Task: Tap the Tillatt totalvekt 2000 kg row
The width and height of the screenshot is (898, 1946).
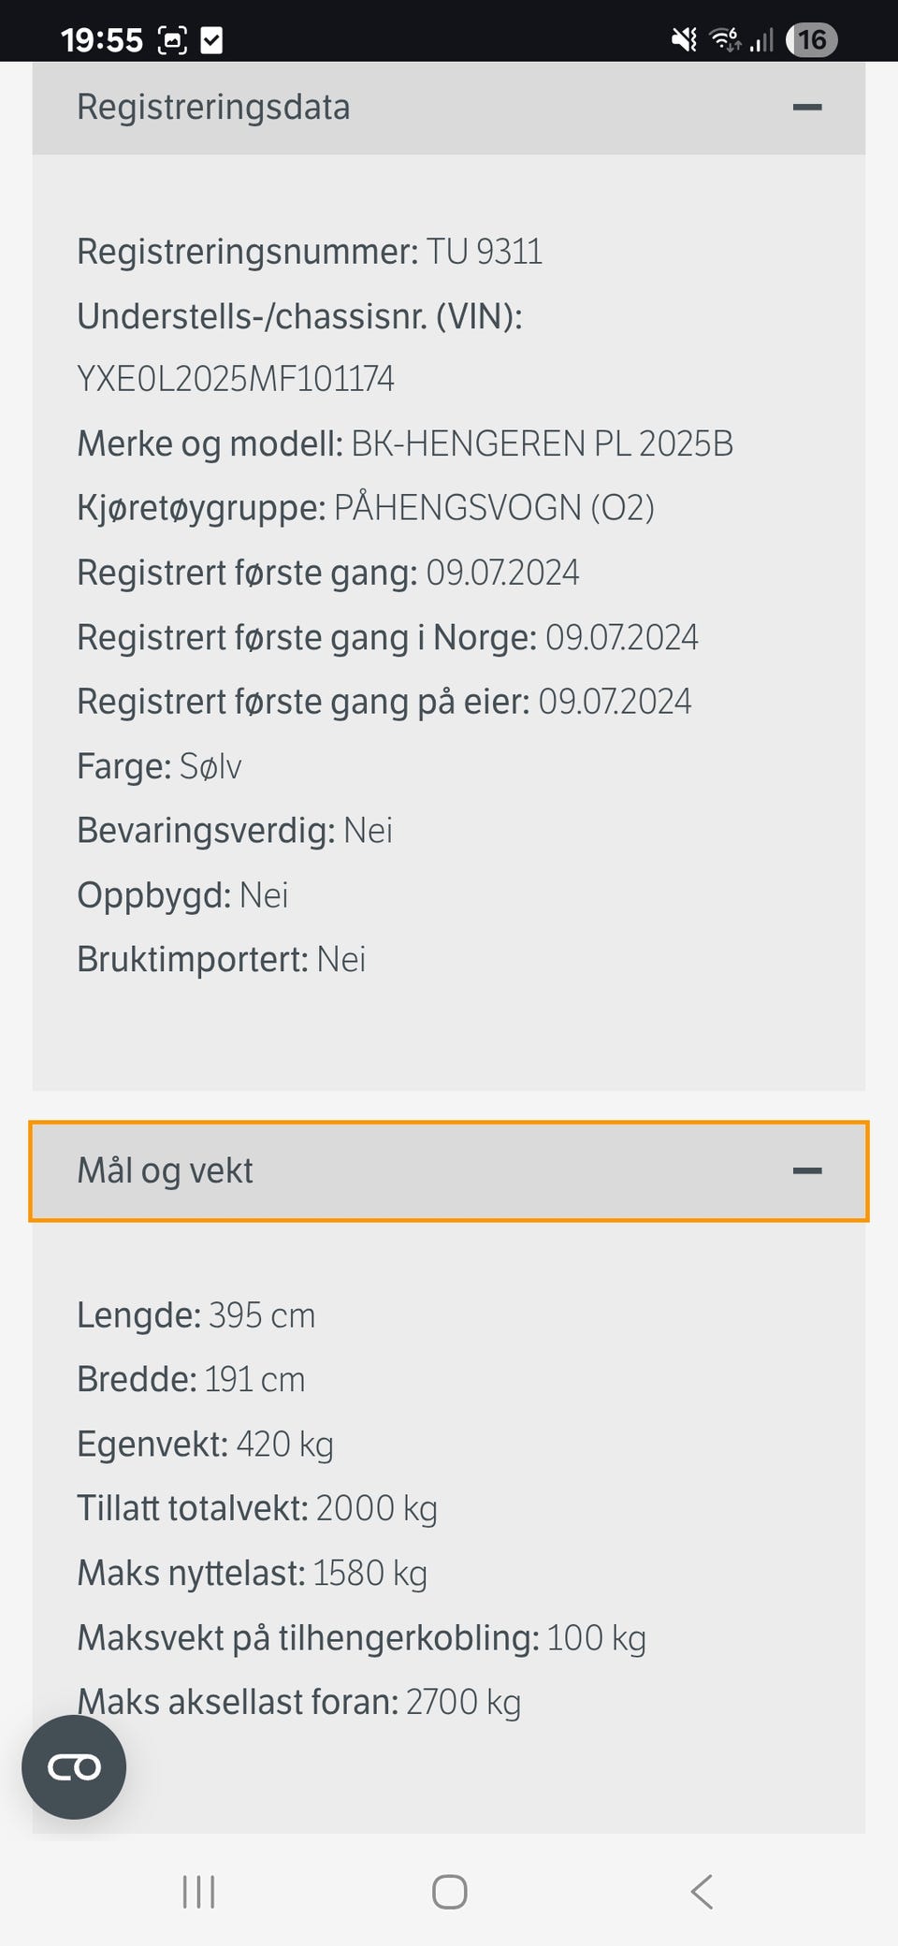Action: point(257,1508)
